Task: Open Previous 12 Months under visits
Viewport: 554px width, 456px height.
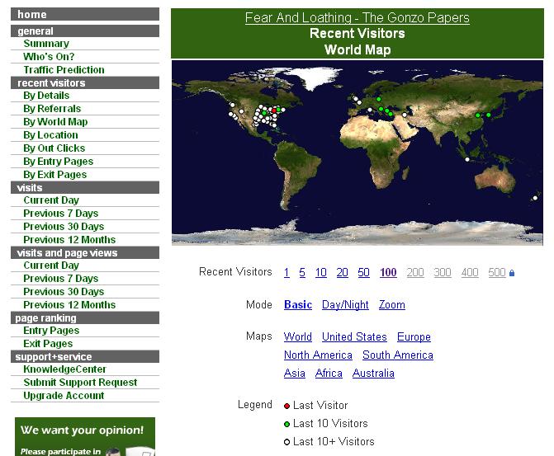Action: [69, 240]
